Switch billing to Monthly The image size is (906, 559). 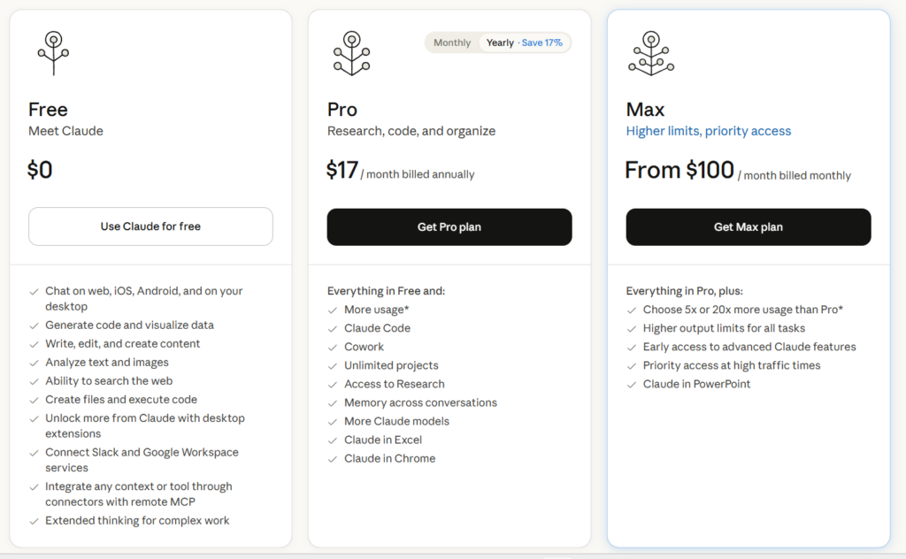pyautogui.click(x=452, y=42)
